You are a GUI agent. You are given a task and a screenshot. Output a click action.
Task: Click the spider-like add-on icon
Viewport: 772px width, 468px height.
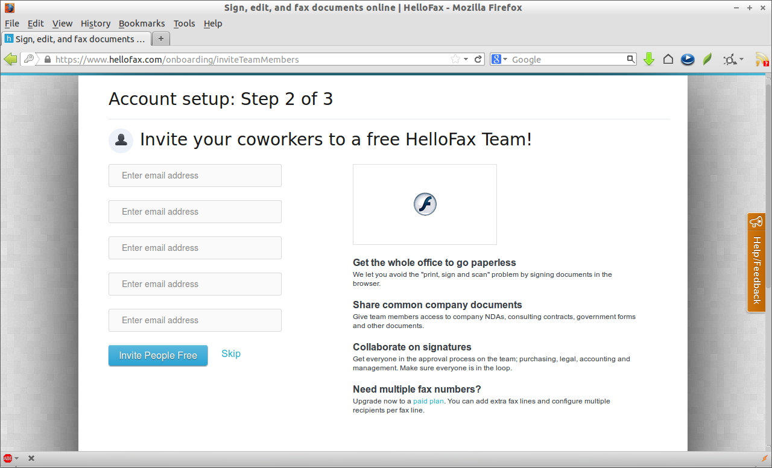click(730, 59)
